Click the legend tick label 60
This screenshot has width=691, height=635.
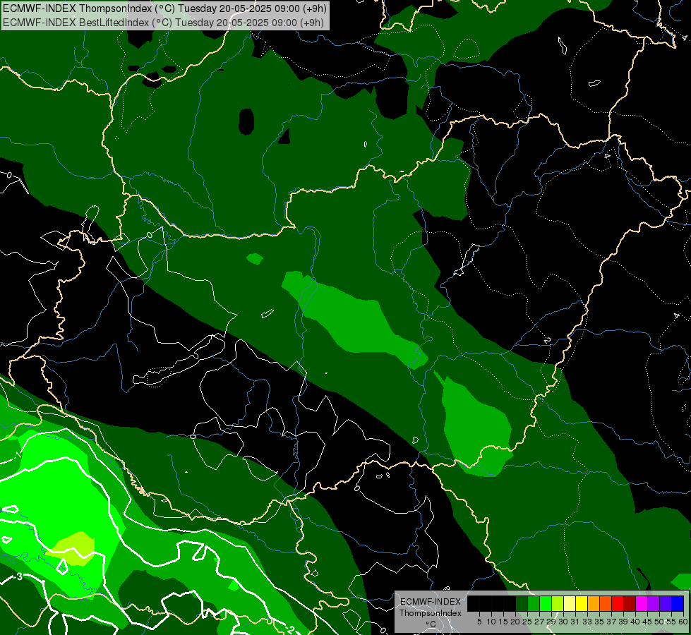point(683,622)
